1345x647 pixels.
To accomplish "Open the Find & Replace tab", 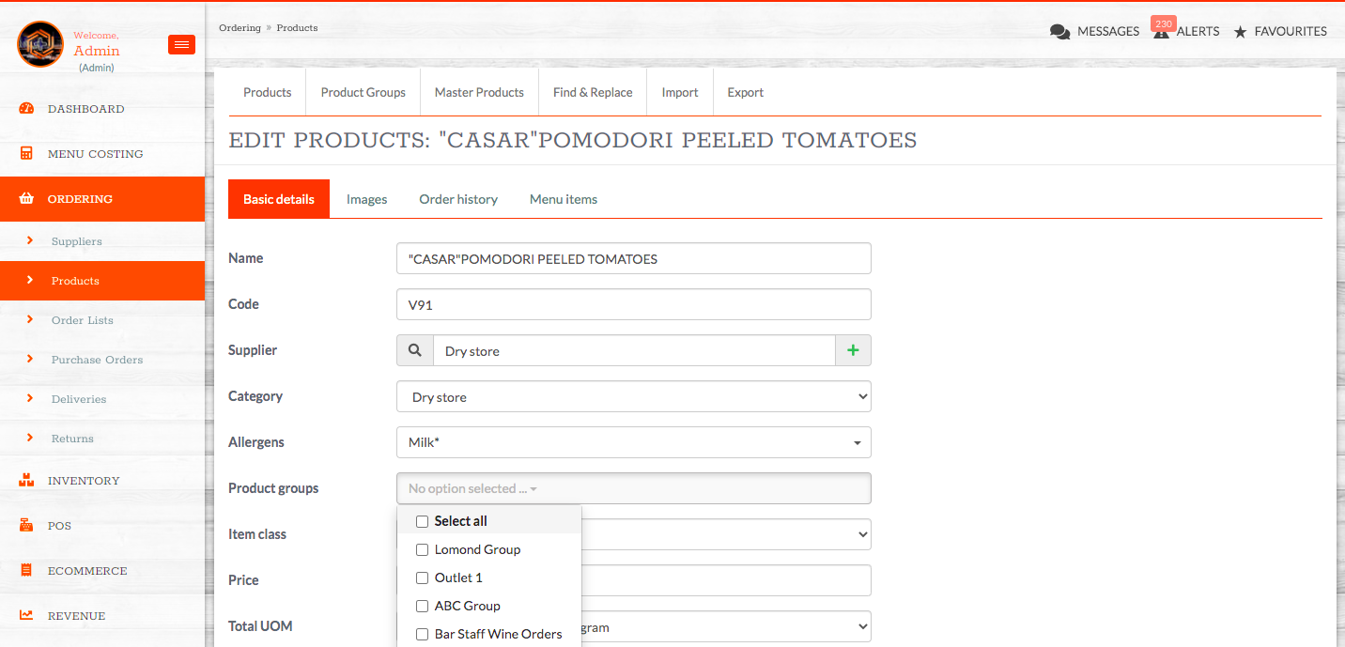I will click(592, 92).
